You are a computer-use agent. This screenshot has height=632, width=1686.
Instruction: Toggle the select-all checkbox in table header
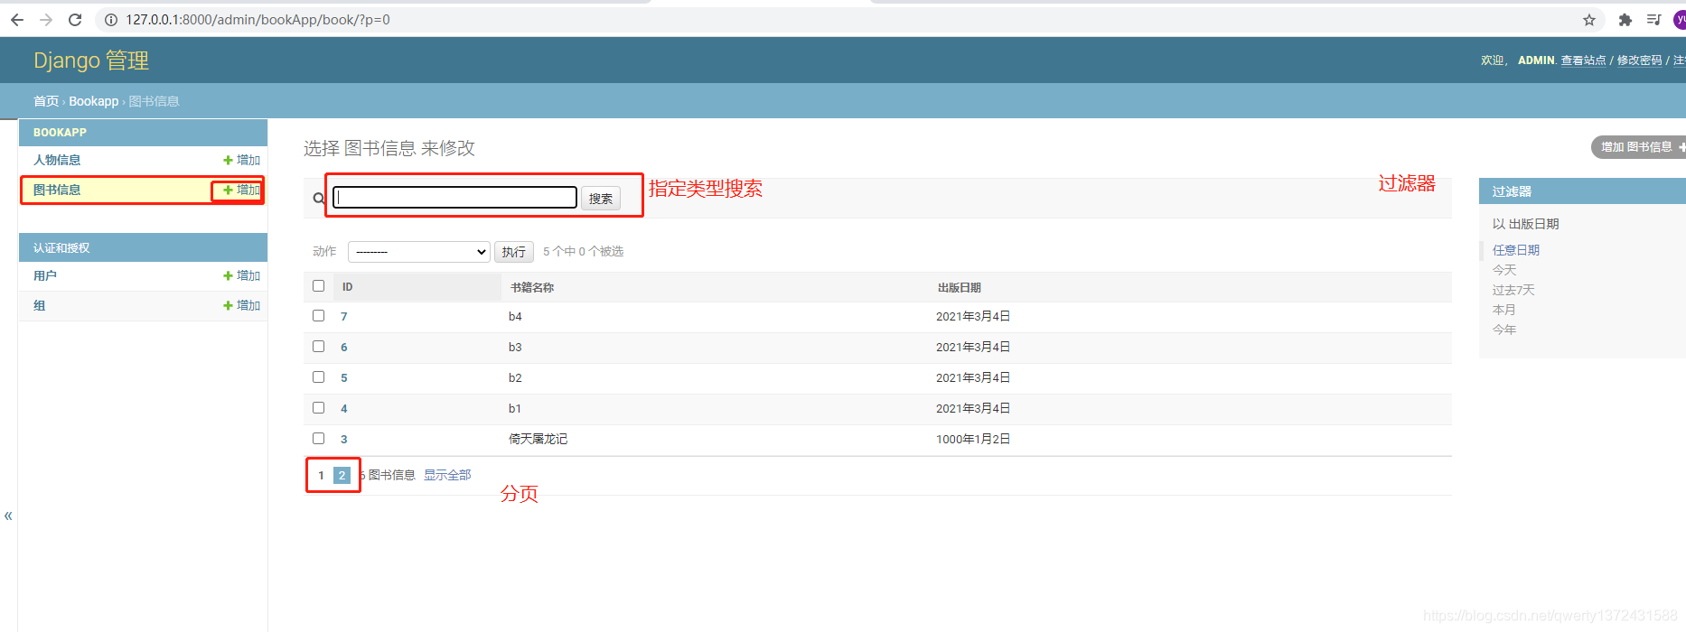pos(318,285)
